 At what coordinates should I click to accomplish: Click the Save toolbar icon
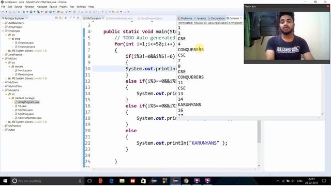[x=10, y=12]
